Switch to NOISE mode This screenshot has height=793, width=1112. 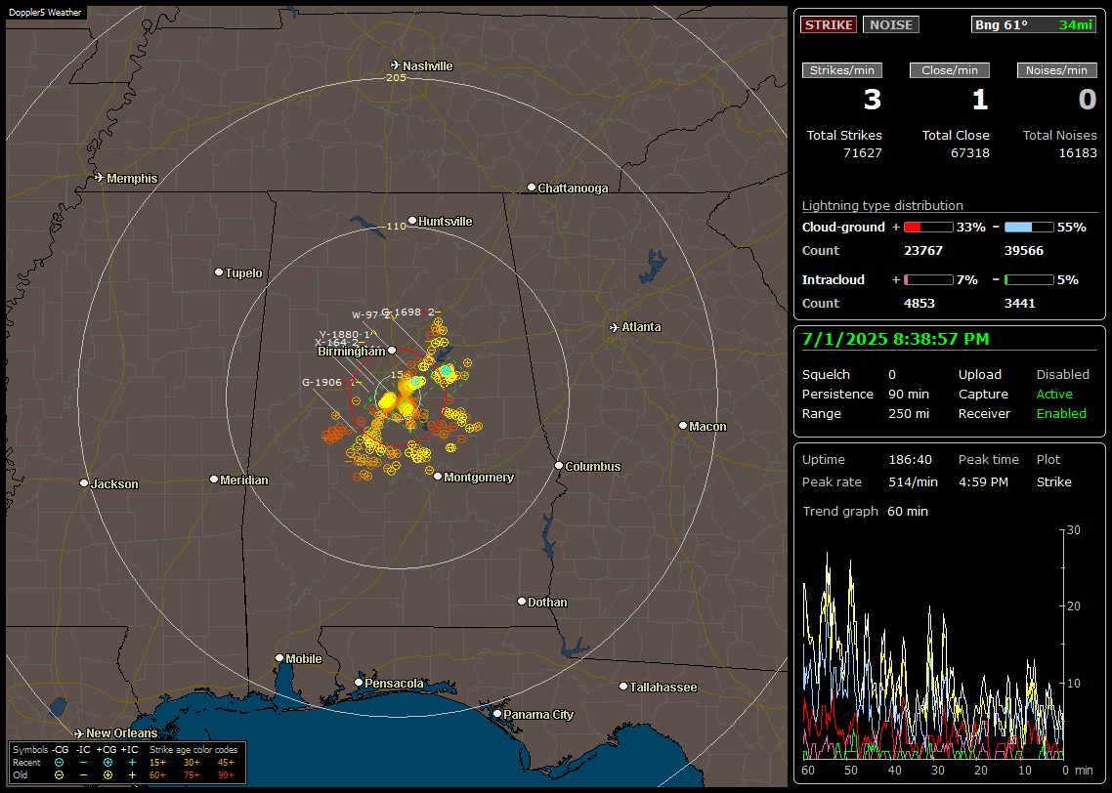pos(891,24)
